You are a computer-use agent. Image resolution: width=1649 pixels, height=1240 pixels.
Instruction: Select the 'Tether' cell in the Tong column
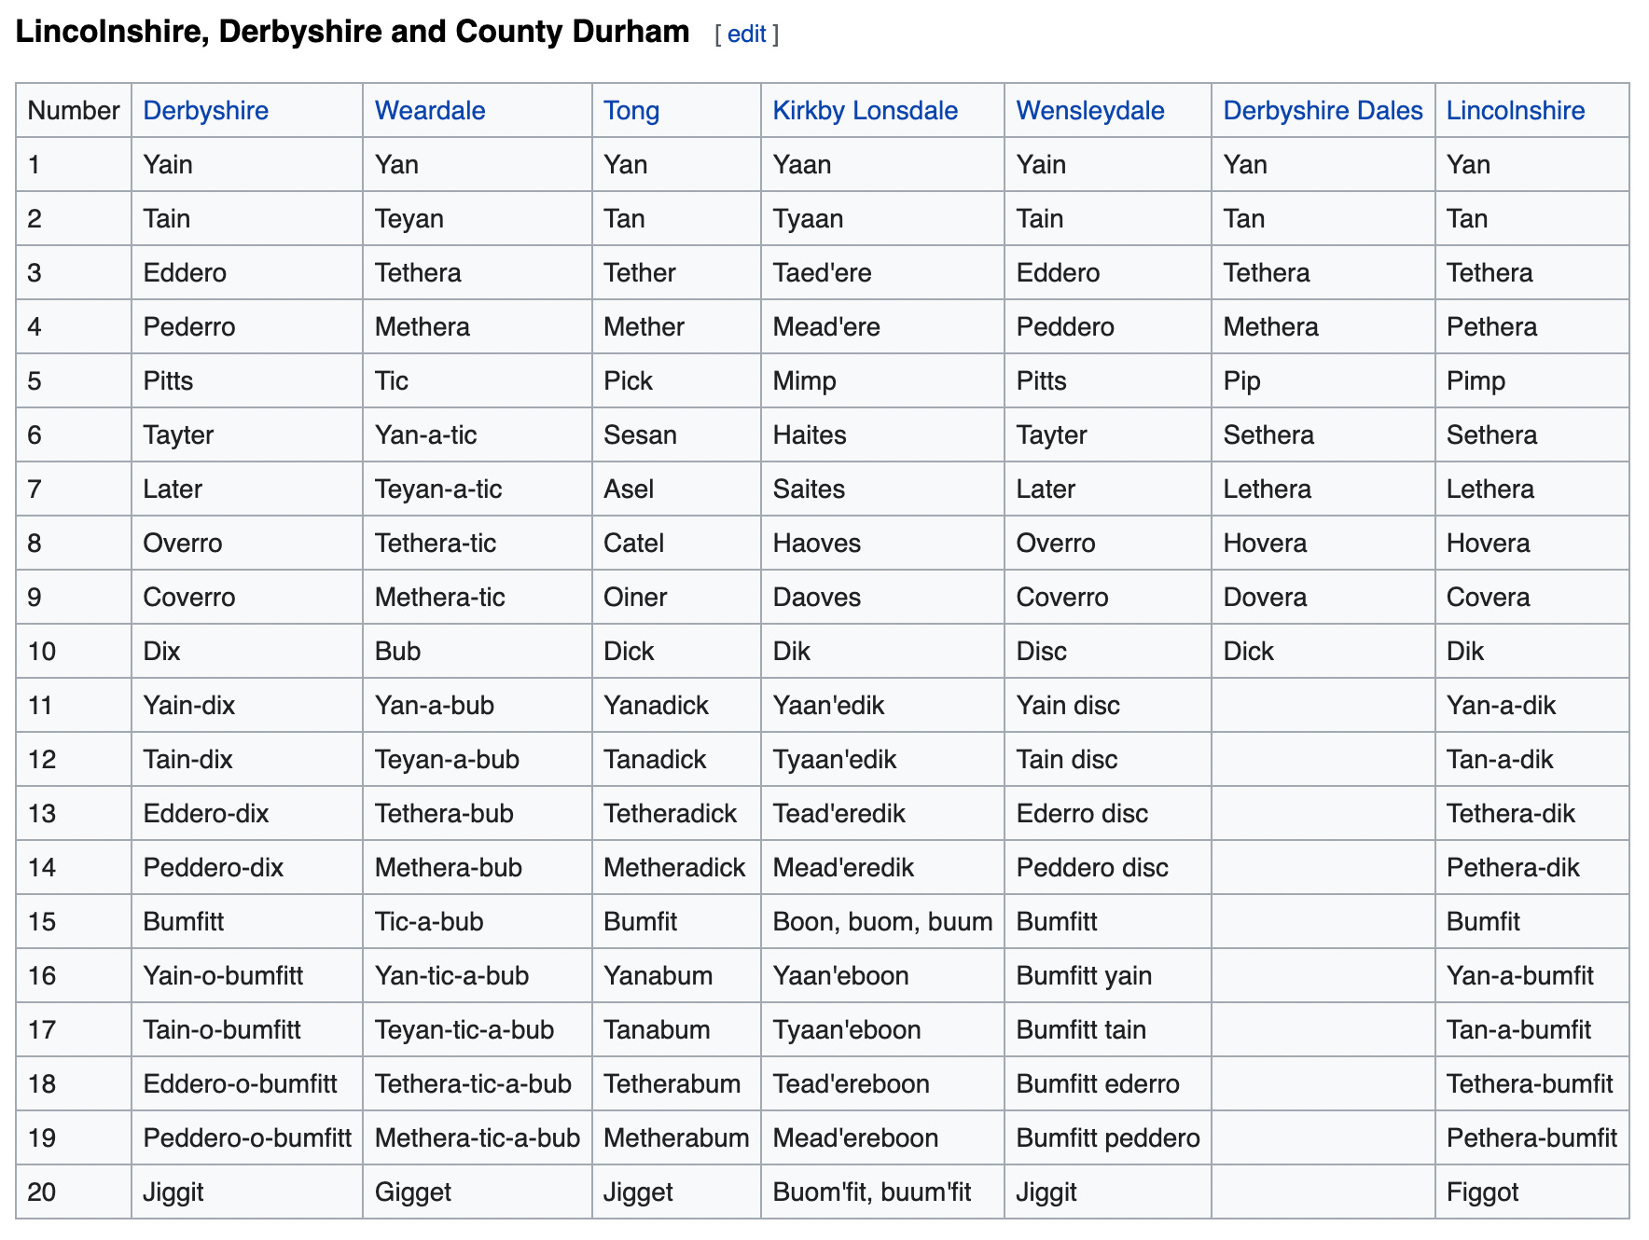pyautogui.click(x=676, y=273)
